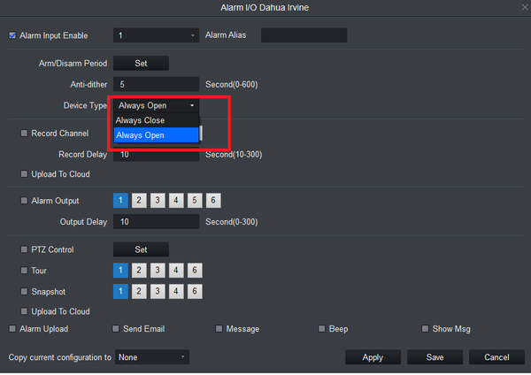Save the alarm configuration
531x375 pixels.
tap(435, 357)
